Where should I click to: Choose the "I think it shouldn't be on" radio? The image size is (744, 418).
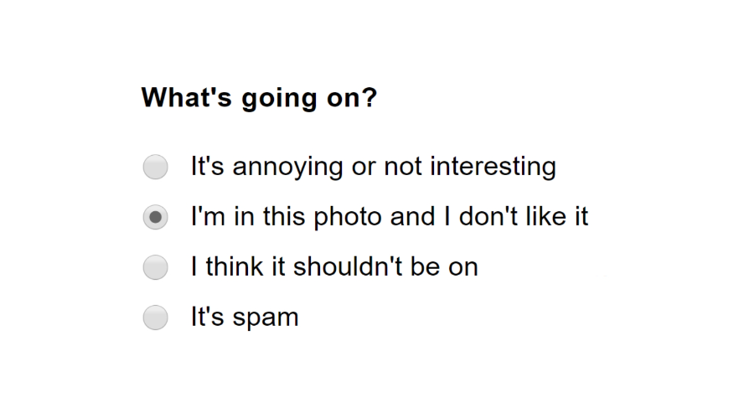(156, 267)
